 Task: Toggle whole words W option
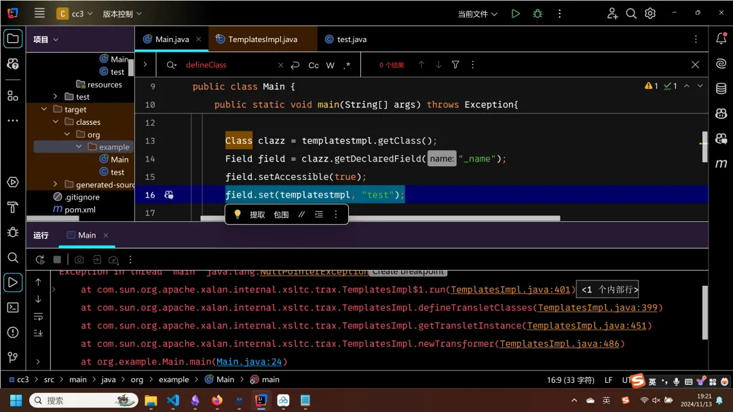[x=330, y=65]
